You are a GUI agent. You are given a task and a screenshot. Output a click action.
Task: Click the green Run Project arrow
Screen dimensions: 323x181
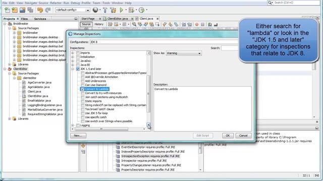point(121,10)
